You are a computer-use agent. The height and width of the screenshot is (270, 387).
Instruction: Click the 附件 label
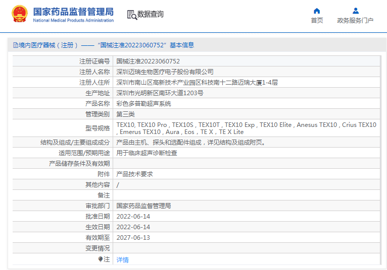[x=104, y=174]
